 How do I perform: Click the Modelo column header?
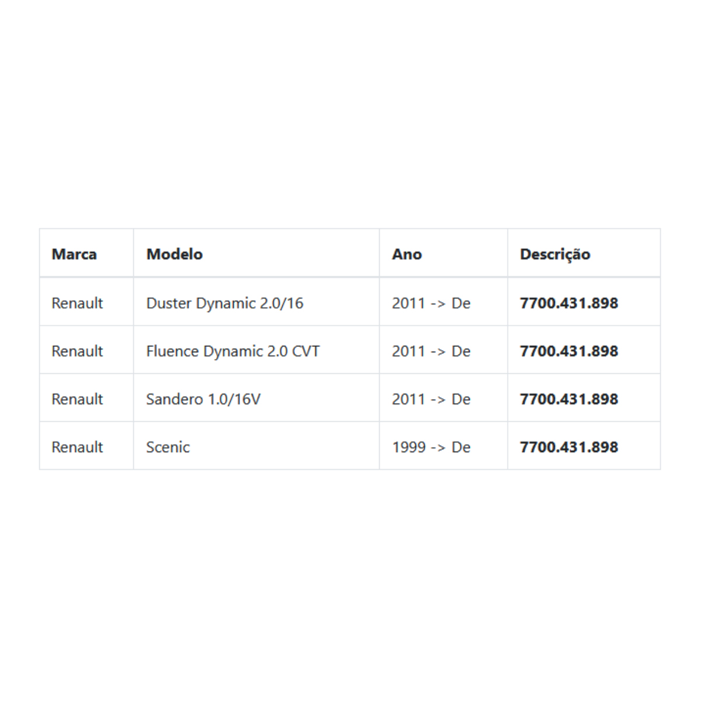pos(256,254)
